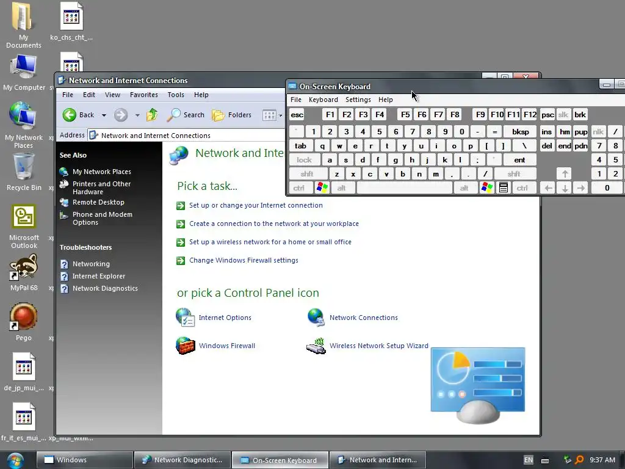Viewport: 625px width, 469px height.
Task: Open Network Connections control panel icon
Action: 317,318
